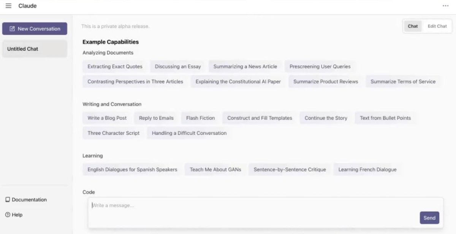Click the Send button
Image resolution: width=456 pixels, height=234 pixels.
click(x=429, y=218)
